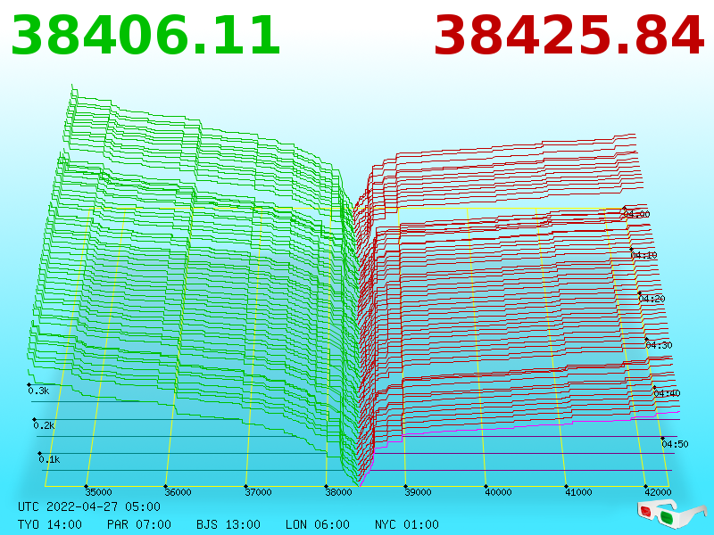Click the 04:10 time axis marker
The image size is (714, 535).
[x=643, y=255]
